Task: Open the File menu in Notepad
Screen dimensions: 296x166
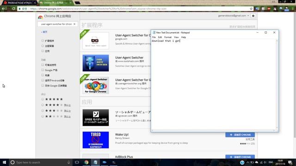Action: (x=154, y=37)
